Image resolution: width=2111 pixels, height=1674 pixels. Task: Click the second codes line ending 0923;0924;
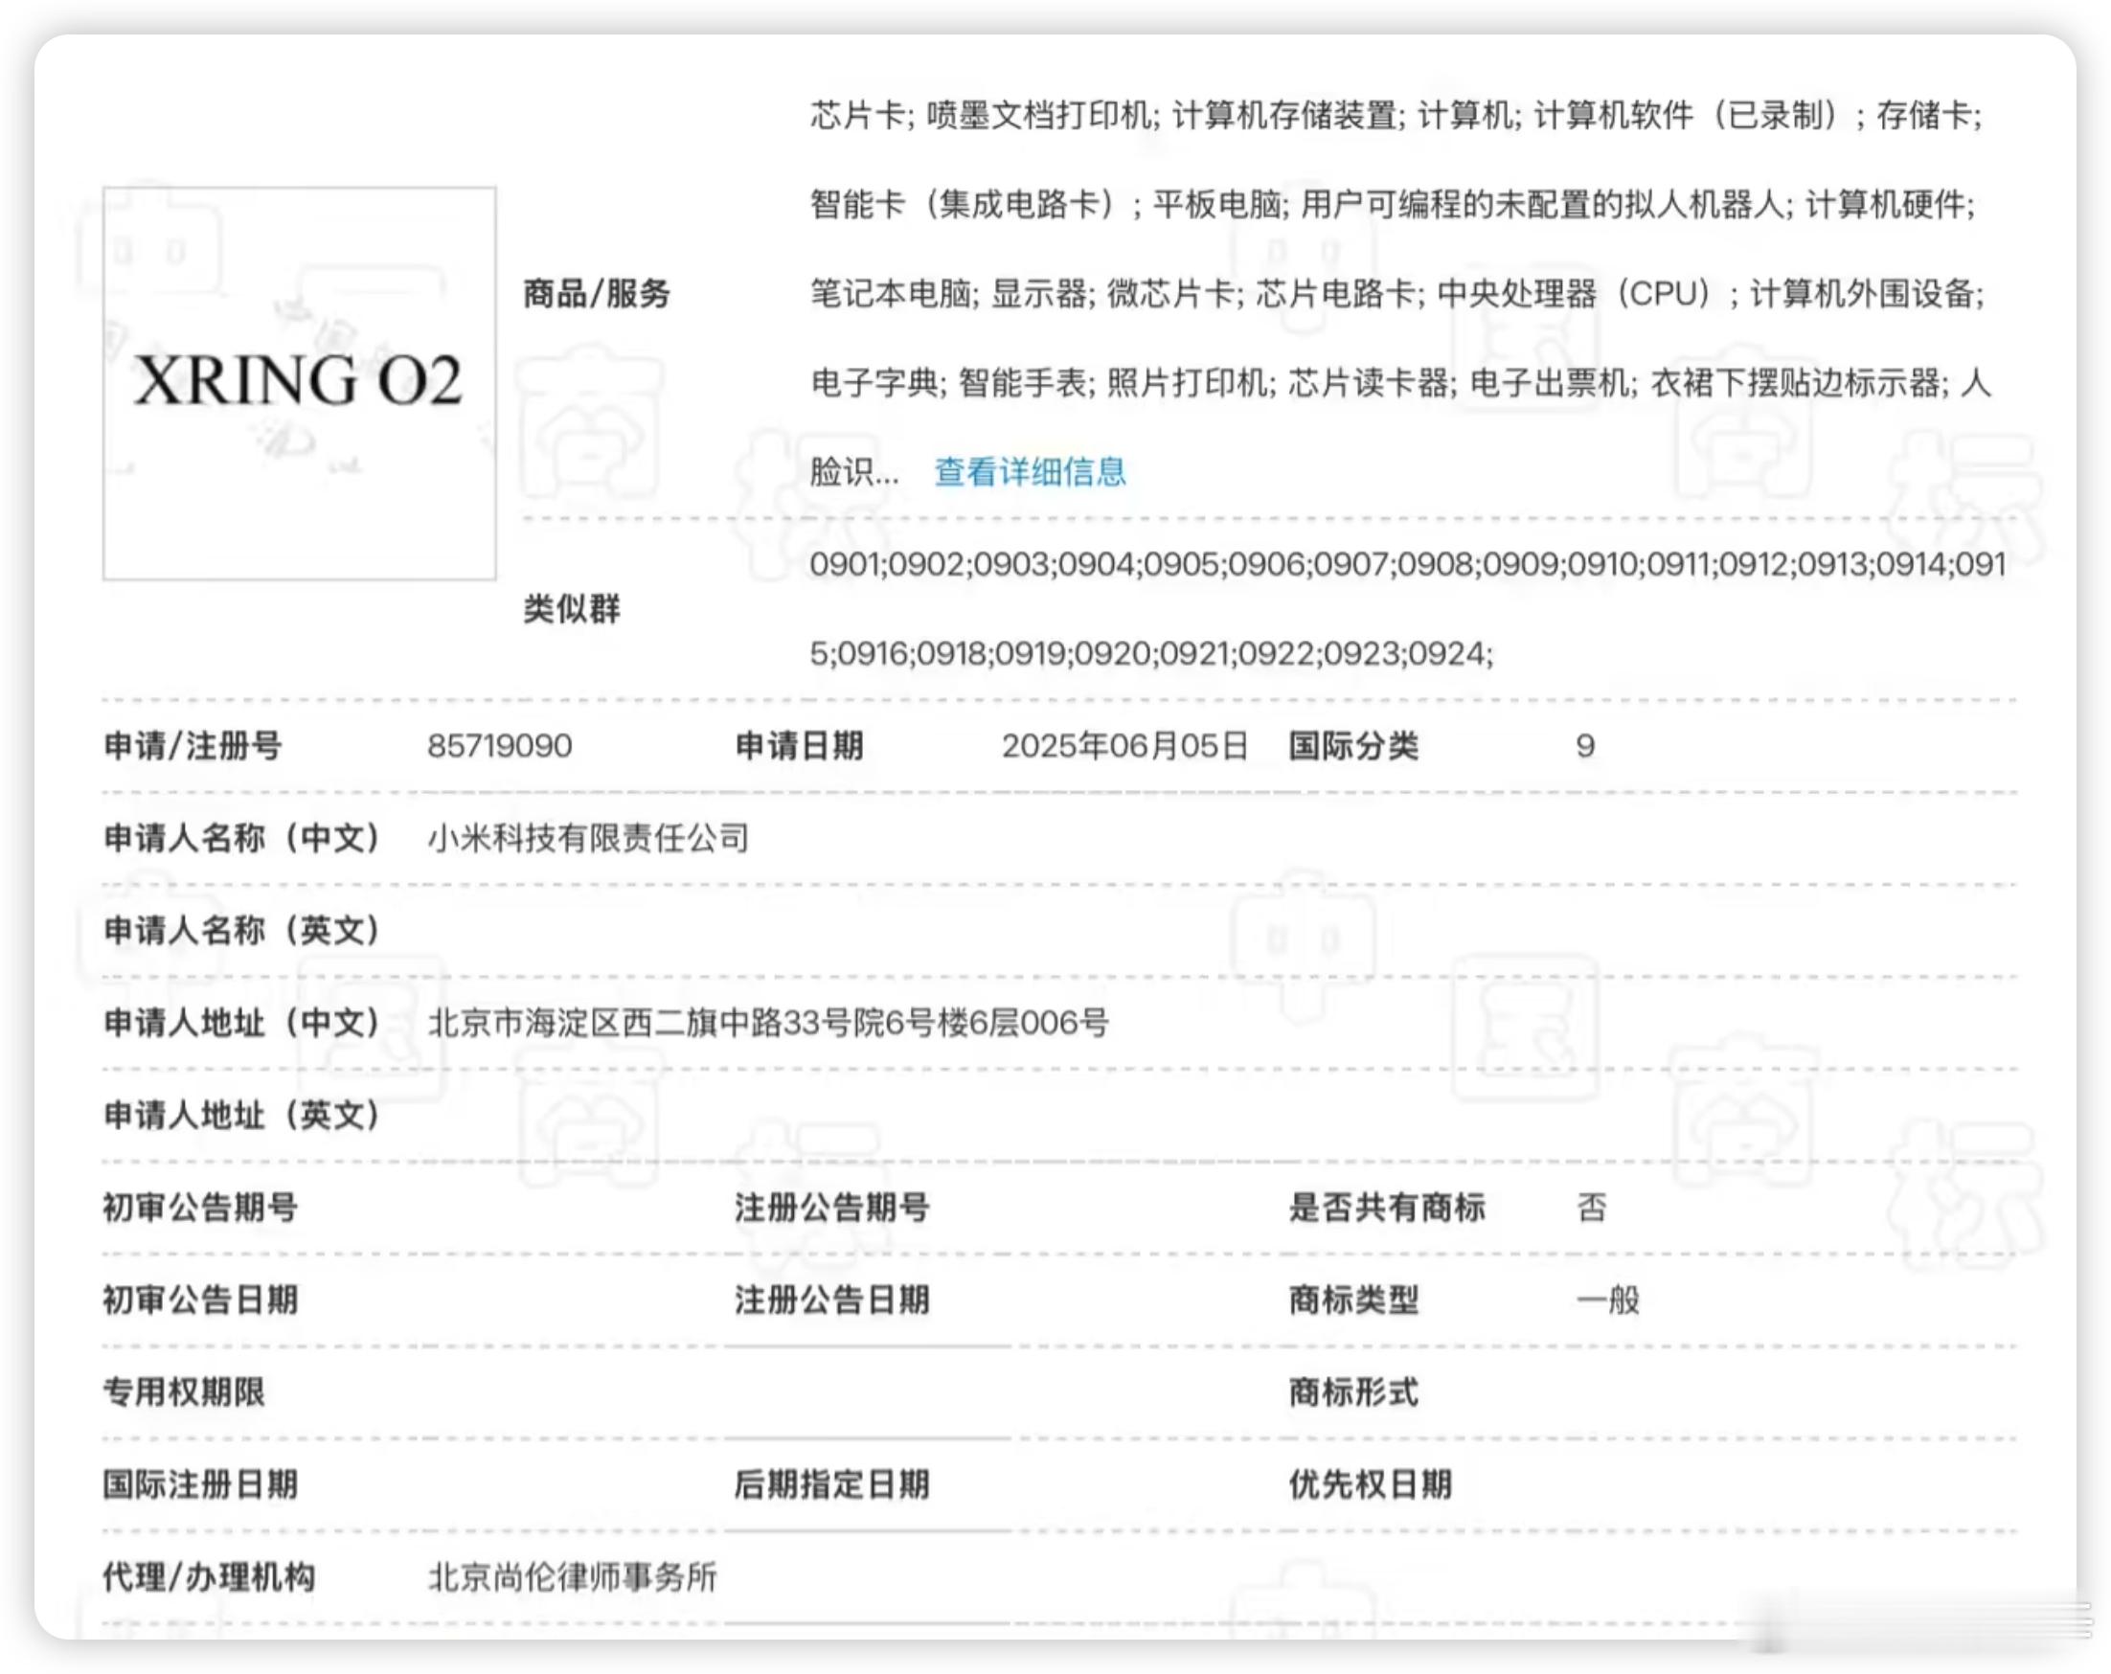(1151, 653)
